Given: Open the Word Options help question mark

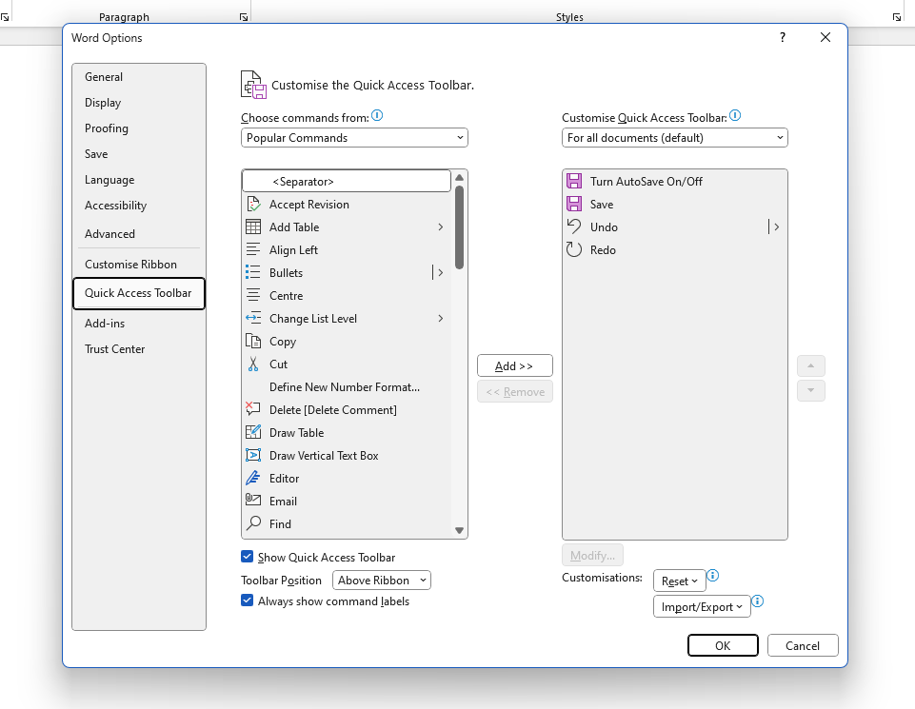Looking at the screenshot, I should 783,37.
